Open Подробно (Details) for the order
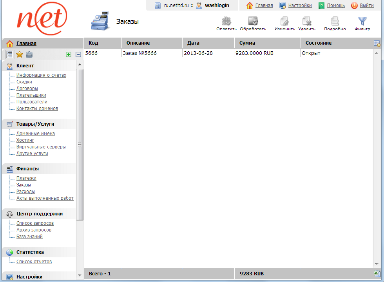 (335, 22)
